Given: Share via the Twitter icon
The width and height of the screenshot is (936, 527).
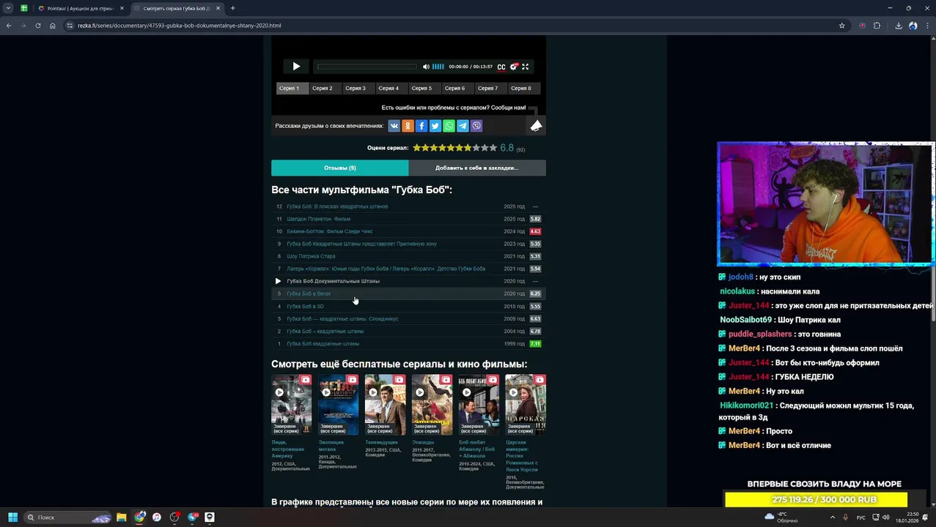Looking at the screenshot, I should point(435,126).
